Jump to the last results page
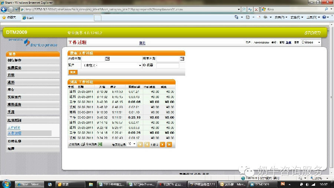Screen dimensions: 334x188 (x=169, y=144)
